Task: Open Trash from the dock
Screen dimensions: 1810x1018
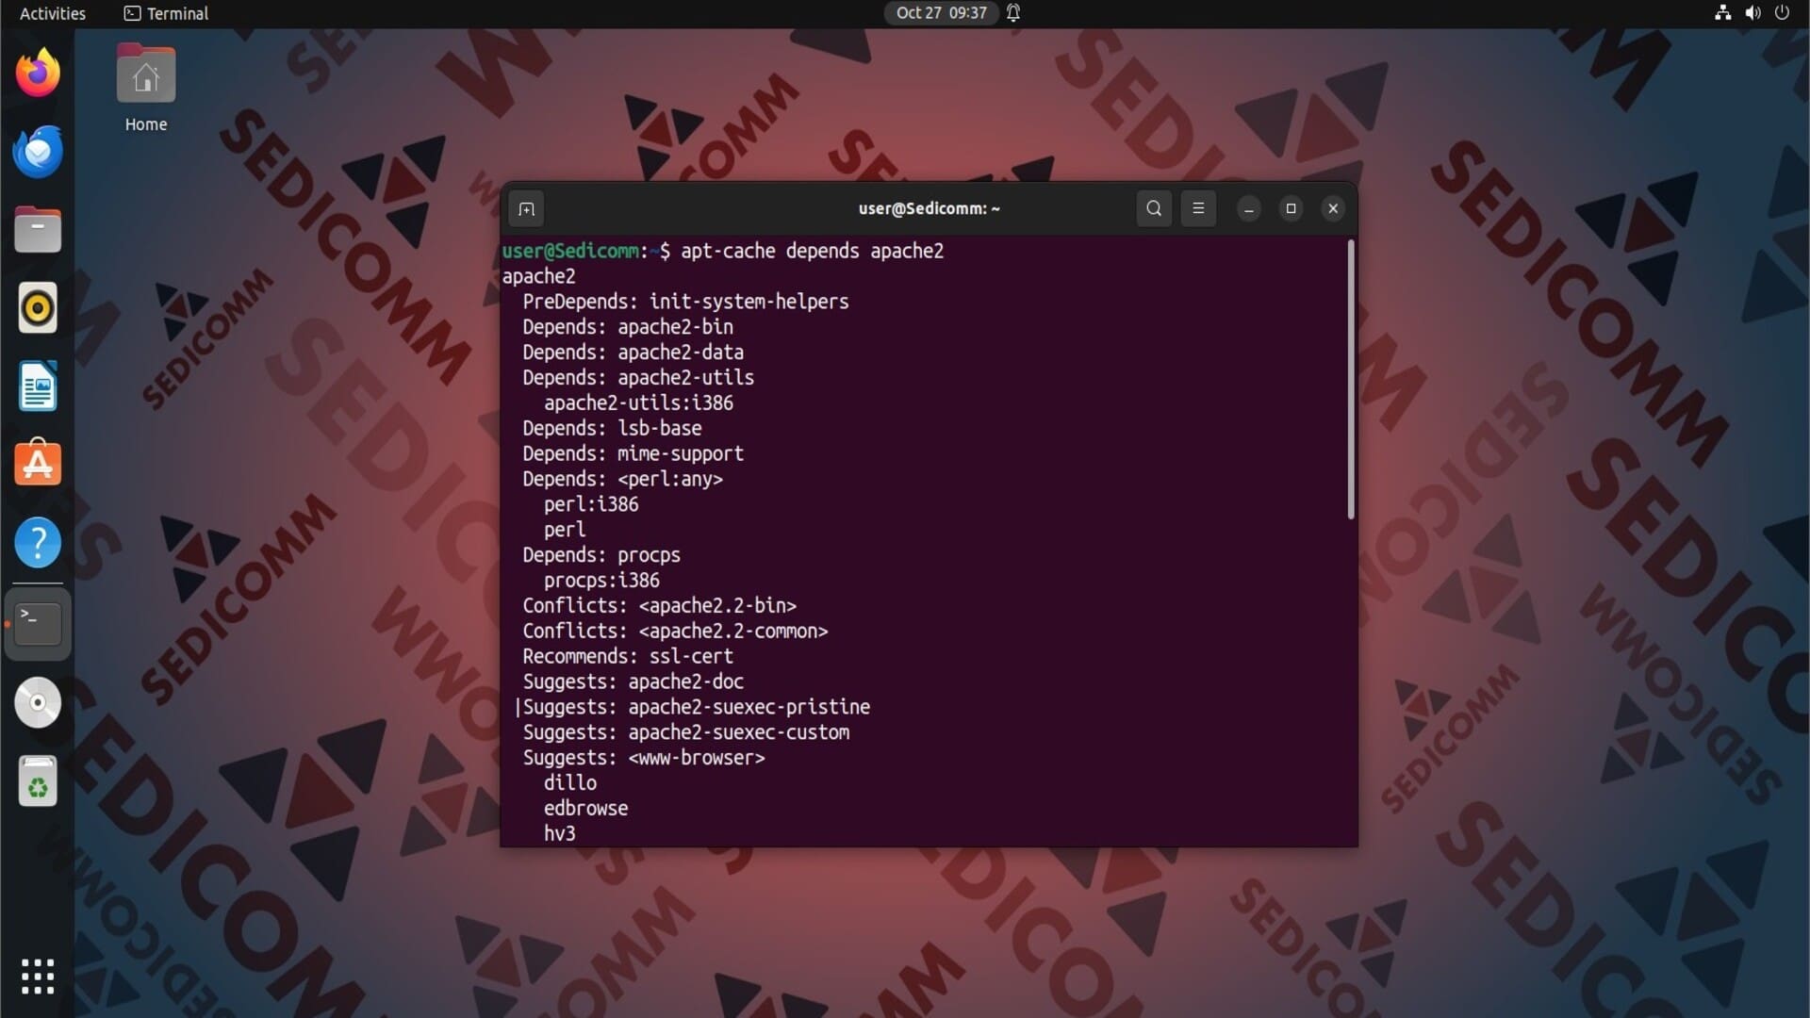Action: click(38, 781)
